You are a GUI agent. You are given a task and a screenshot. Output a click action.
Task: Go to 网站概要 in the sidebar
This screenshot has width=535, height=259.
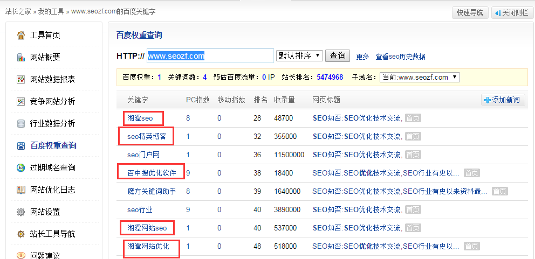click(45, 57)
